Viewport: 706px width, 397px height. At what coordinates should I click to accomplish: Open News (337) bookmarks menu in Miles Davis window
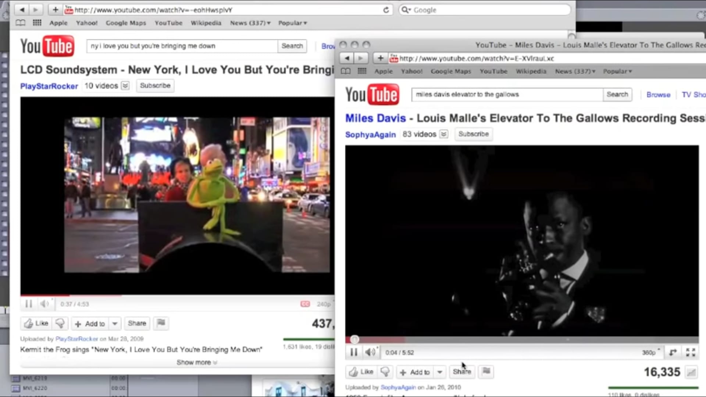click(575, 71)
